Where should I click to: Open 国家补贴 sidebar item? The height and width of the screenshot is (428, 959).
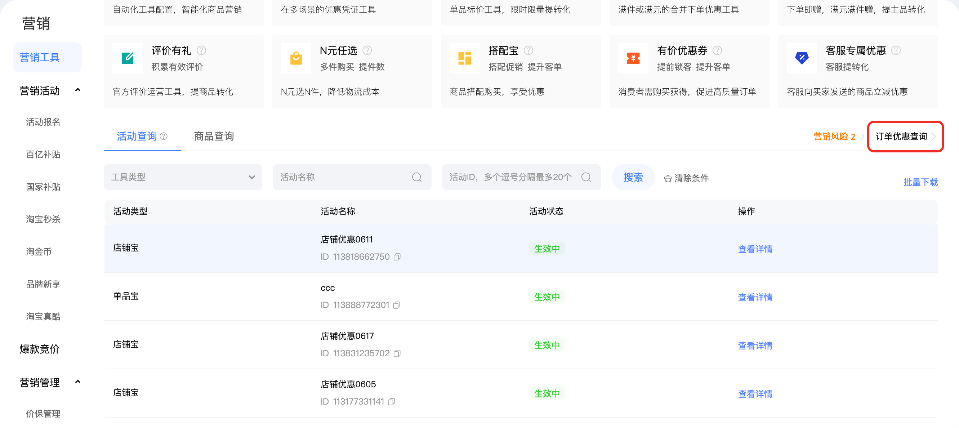43,187
